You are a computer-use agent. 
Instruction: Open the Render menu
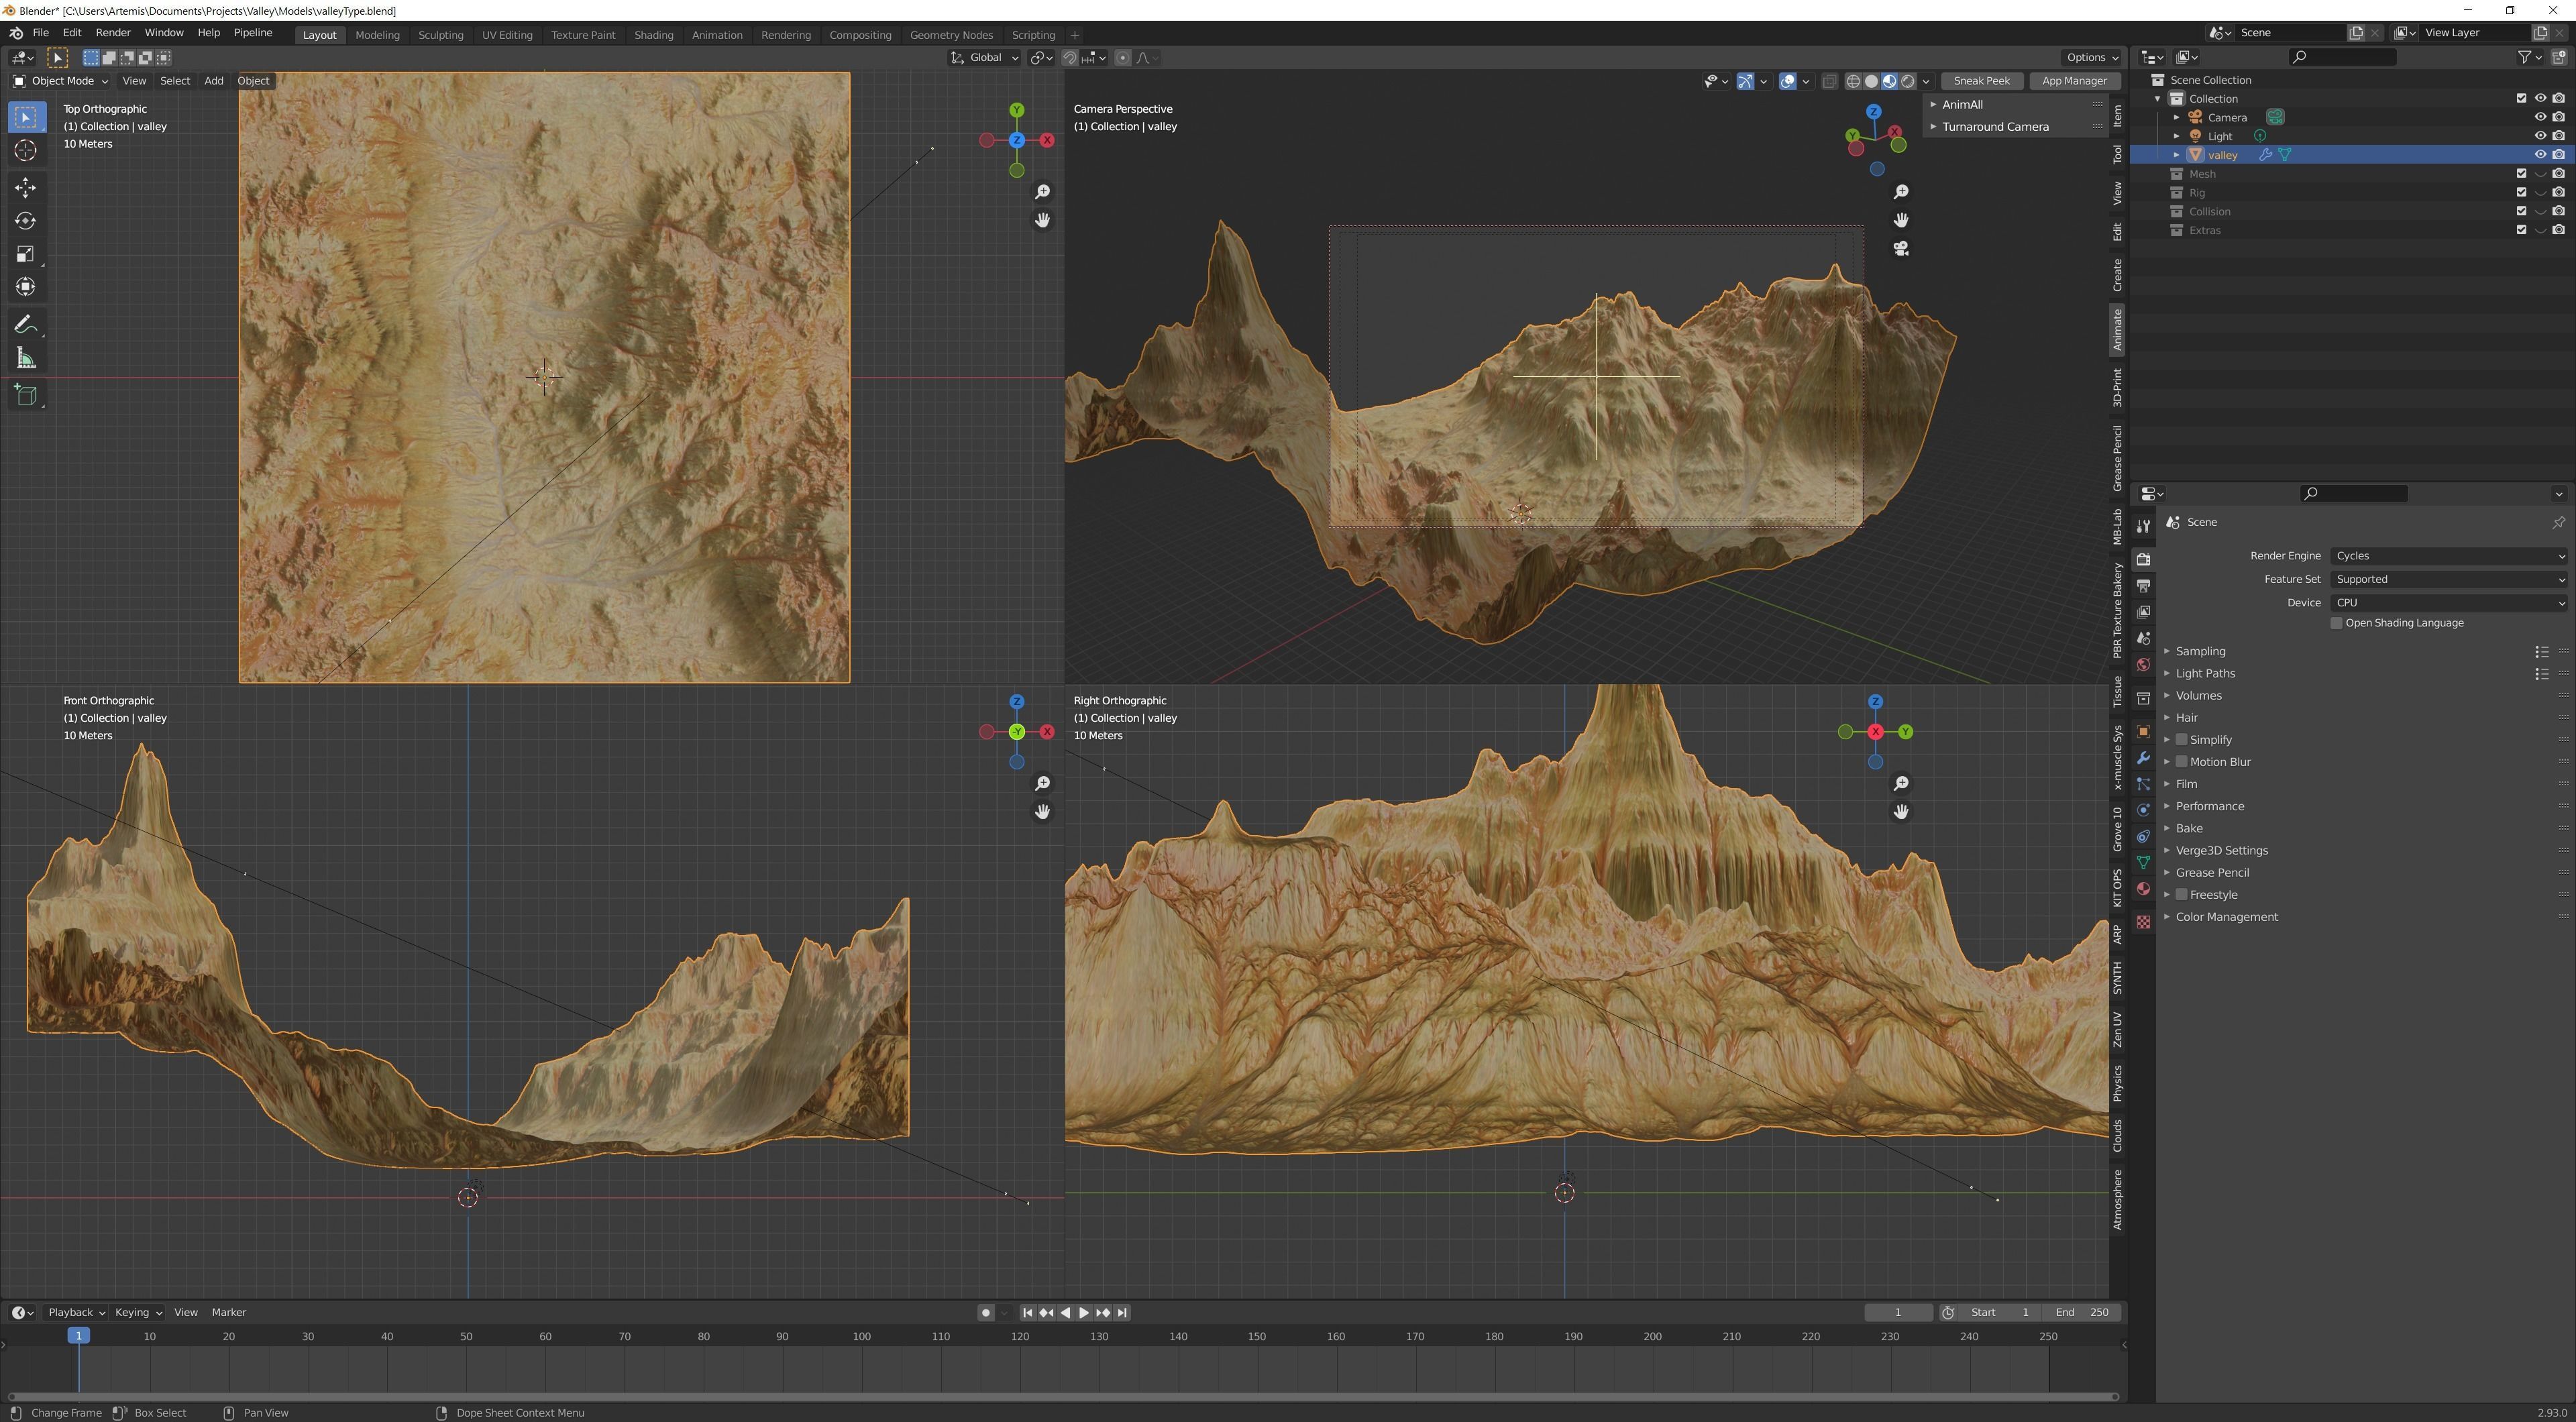click(x=113, y=33)
